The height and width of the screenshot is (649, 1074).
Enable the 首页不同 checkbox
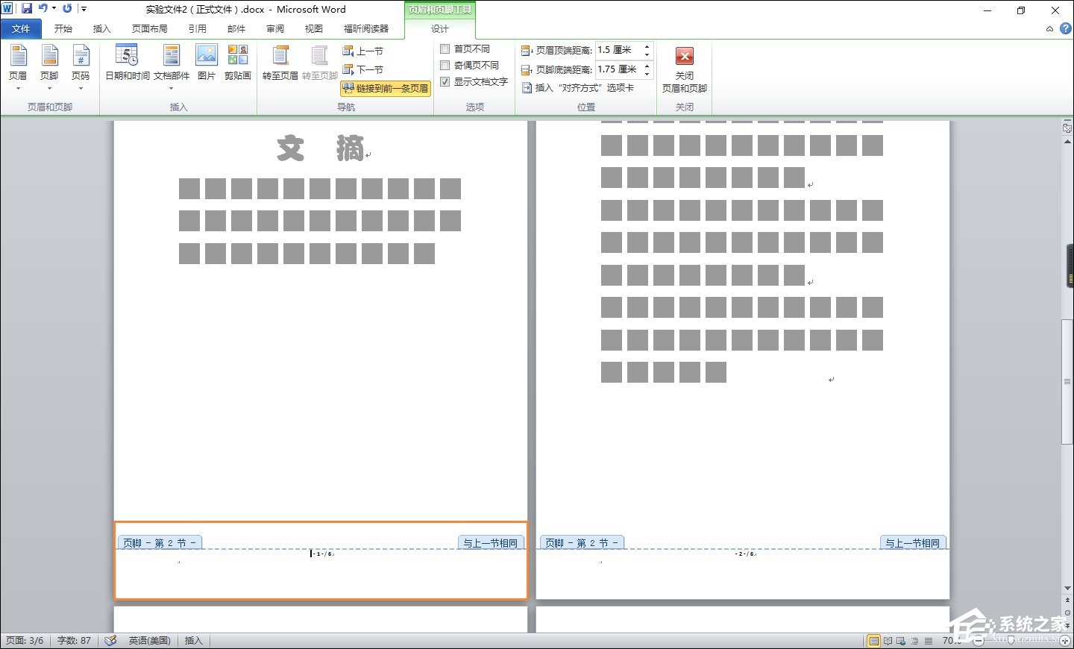click(x=445, y=49)
